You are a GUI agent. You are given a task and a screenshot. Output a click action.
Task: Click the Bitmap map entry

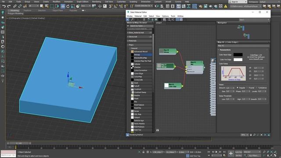tap(141, 54)
